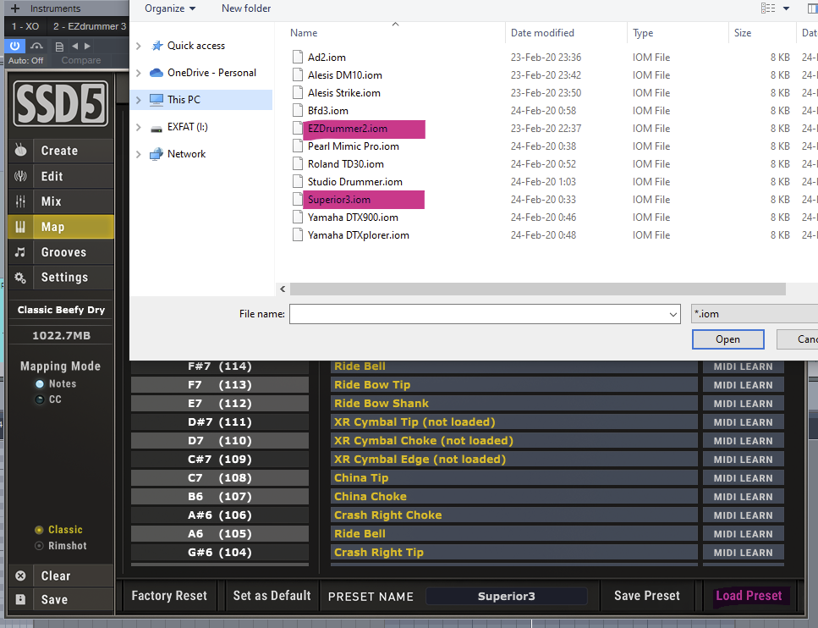
Task: Click the Set as Default button
Action: [x=272, y=596]
